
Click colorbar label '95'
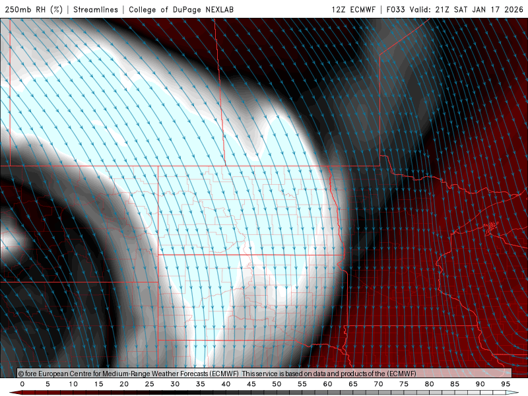point(506,384)
